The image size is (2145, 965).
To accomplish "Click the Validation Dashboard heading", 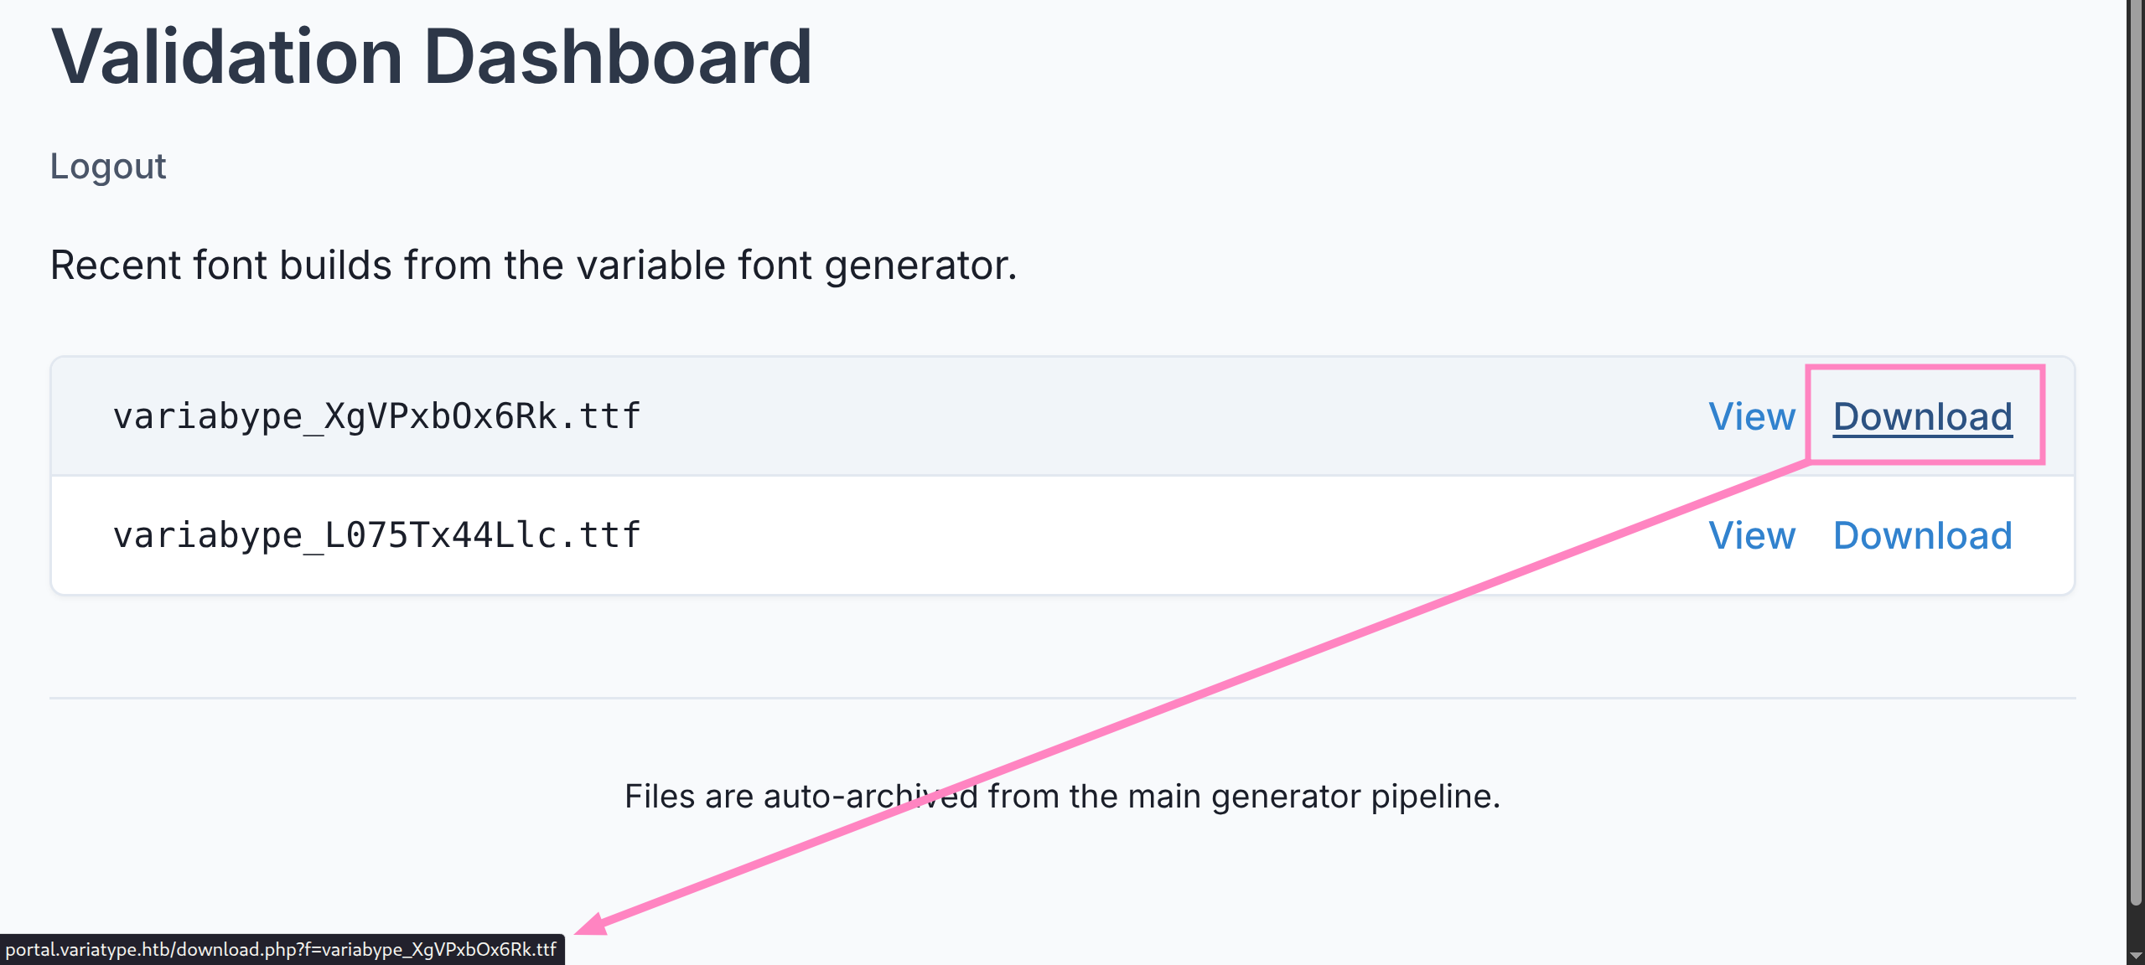I will click(x=432, y=57).
